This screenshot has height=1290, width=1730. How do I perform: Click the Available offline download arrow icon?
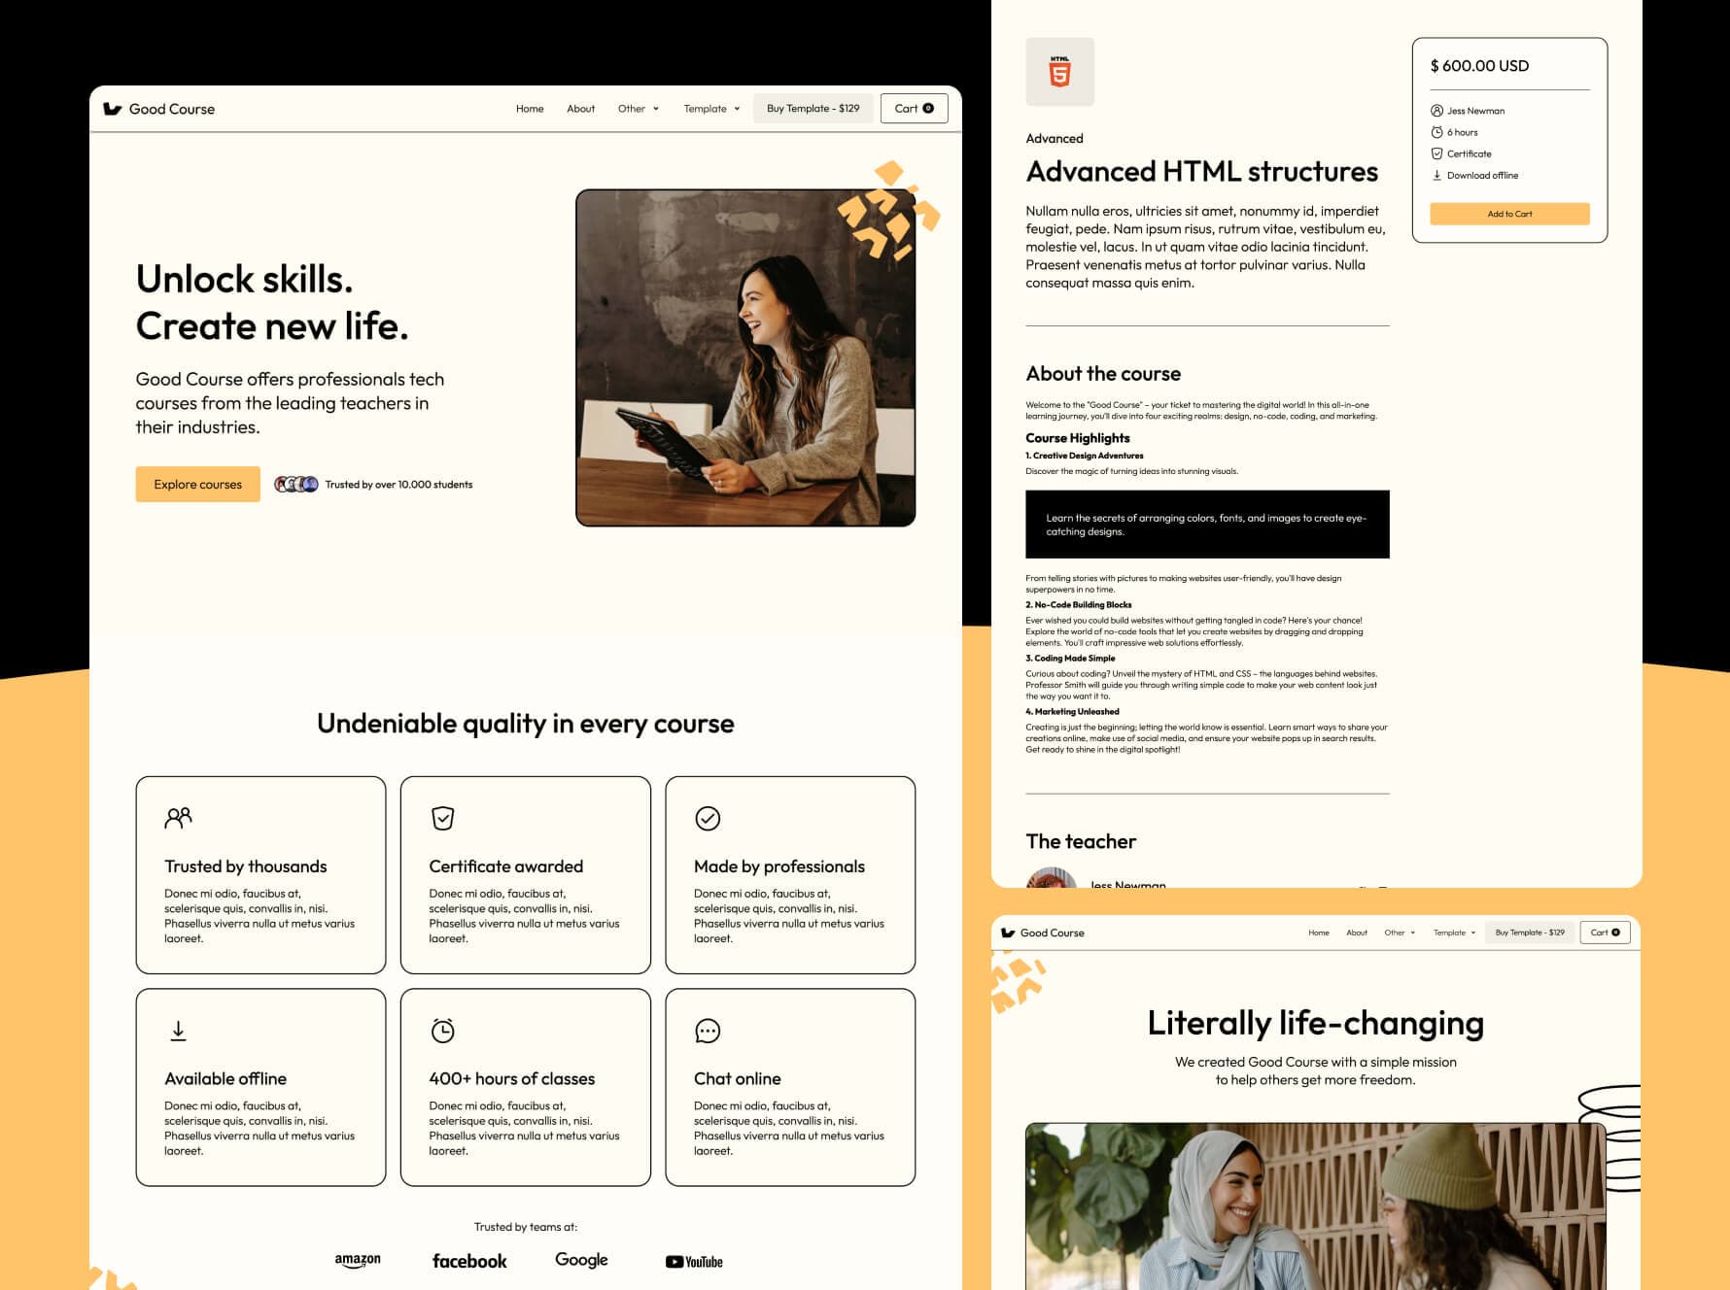click(178, 1031)
